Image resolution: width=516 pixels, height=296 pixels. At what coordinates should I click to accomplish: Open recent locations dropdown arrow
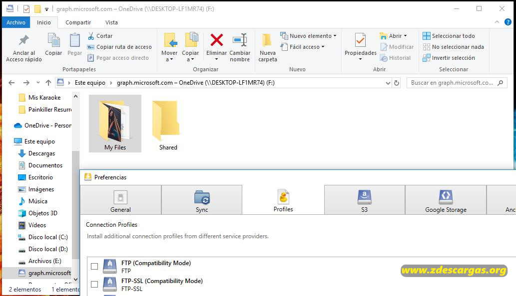pyautogui.click(x=38, y=83)
